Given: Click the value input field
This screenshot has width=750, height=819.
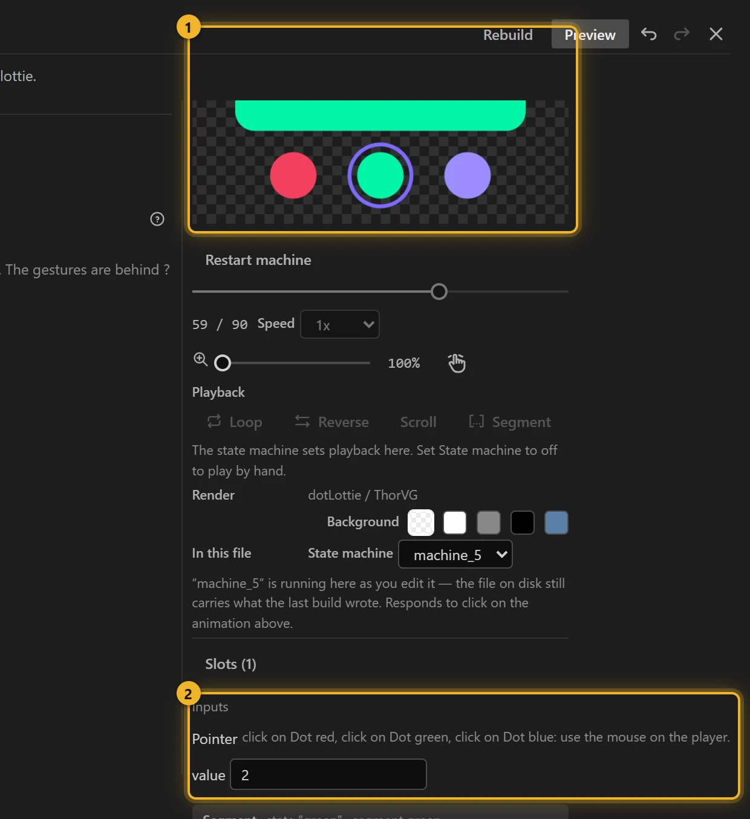Looking at the screenshot, I should [x=328, y=775].
